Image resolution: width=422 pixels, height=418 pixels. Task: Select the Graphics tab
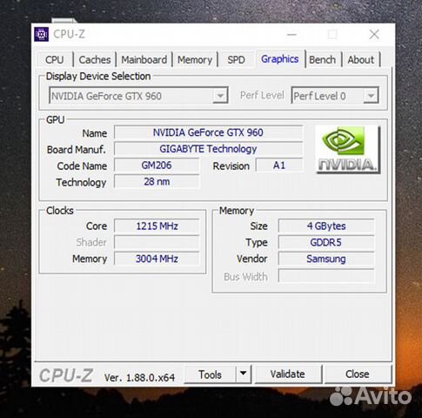pyautogui.click(x=280, y=59)
